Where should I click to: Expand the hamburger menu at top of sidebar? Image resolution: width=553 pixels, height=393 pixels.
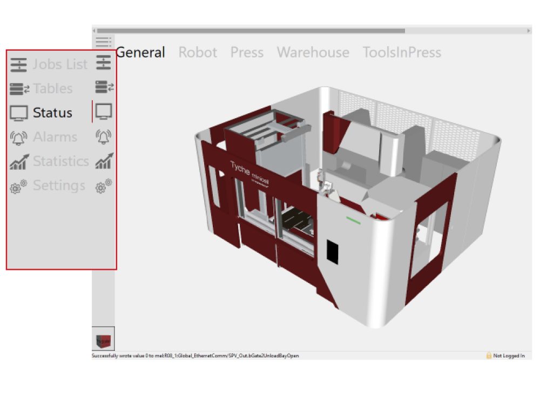(x=103, y=42)
